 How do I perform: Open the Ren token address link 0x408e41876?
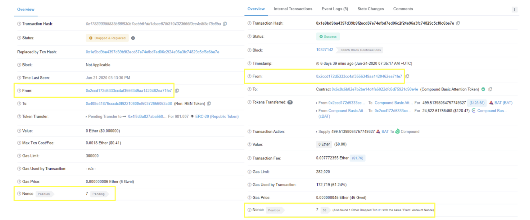[129, 103]
